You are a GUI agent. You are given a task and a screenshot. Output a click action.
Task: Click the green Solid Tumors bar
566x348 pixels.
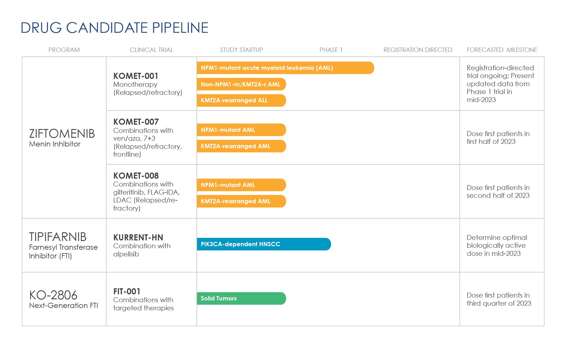(241, 298)
